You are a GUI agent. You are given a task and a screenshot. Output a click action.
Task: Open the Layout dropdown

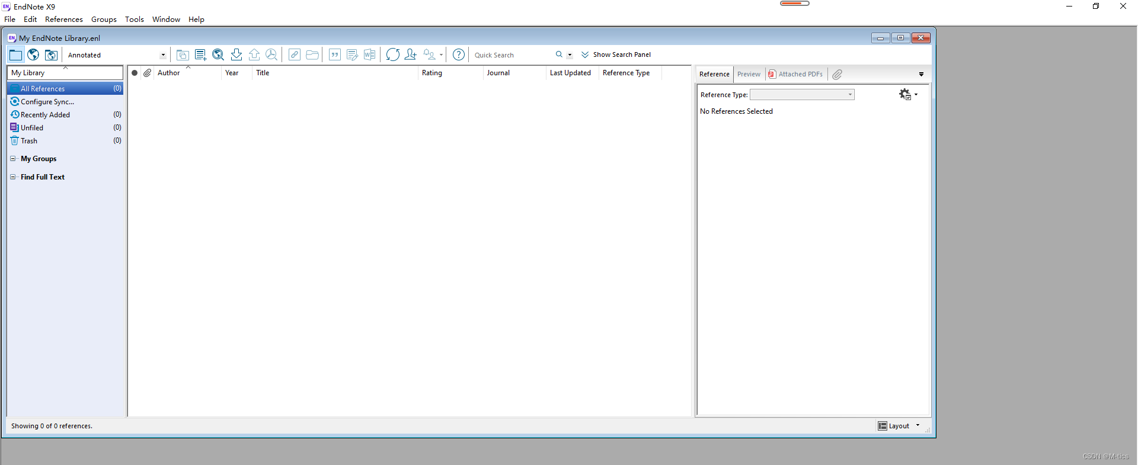(x=899, y=426)
